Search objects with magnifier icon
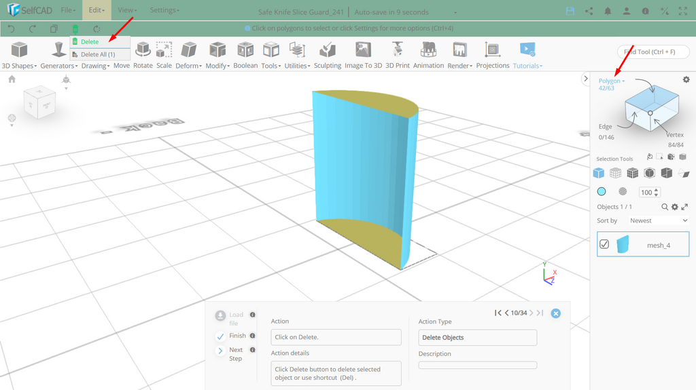The height and width of the screenshot is (390, 696). pos(665,207)
